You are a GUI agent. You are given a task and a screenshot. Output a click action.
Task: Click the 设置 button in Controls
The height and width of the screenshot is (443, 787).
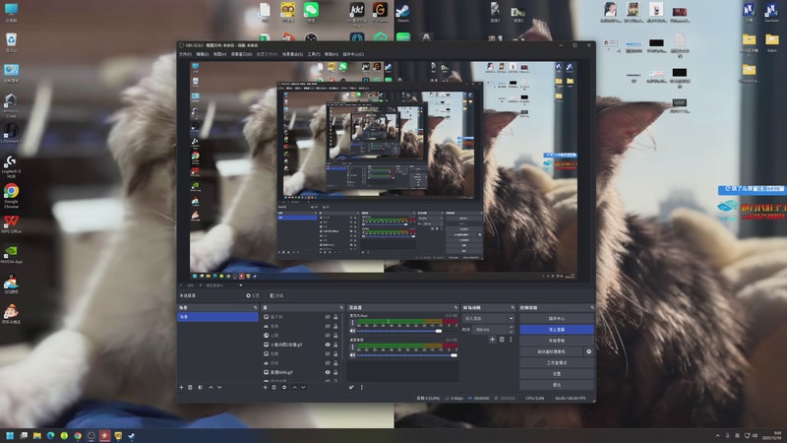[557, 374]
